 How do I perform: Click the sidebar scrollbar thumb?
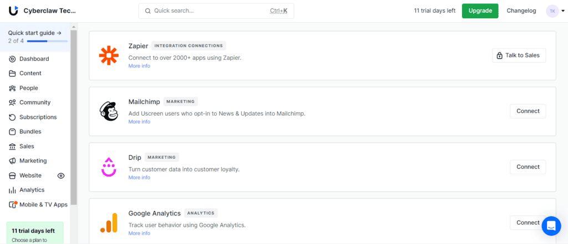pyautogui.click(x=74, y=117)
